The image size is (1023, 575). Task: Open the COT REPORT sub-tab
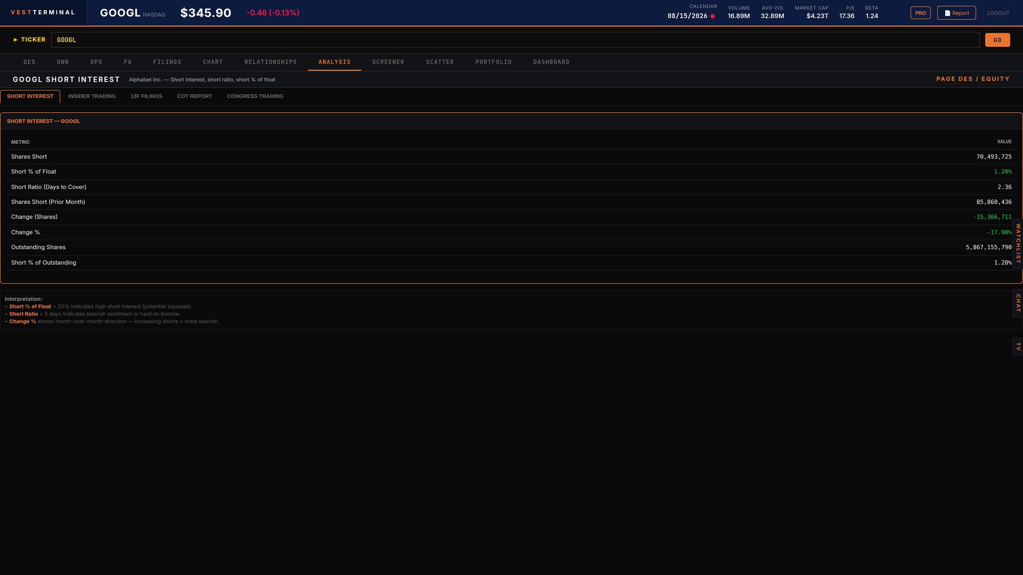194,96
